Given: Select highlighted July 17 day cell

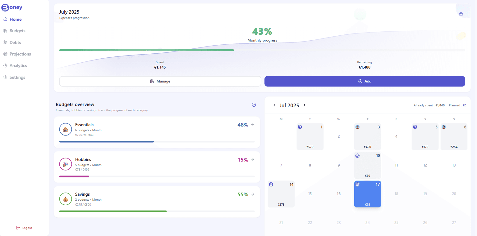Looking at the screenshot, I should point(368,194).
